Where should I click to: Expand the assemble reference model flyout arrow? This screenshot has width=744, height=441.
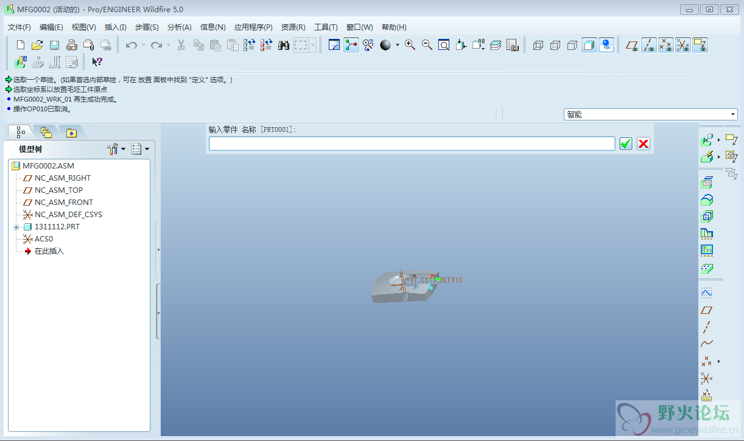coord(719,140)
